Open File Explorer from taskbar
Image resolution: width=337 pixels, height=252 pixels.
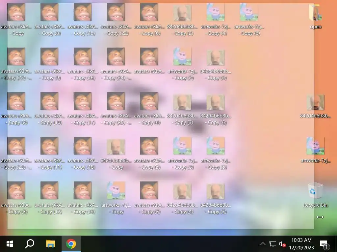(50, 244)
